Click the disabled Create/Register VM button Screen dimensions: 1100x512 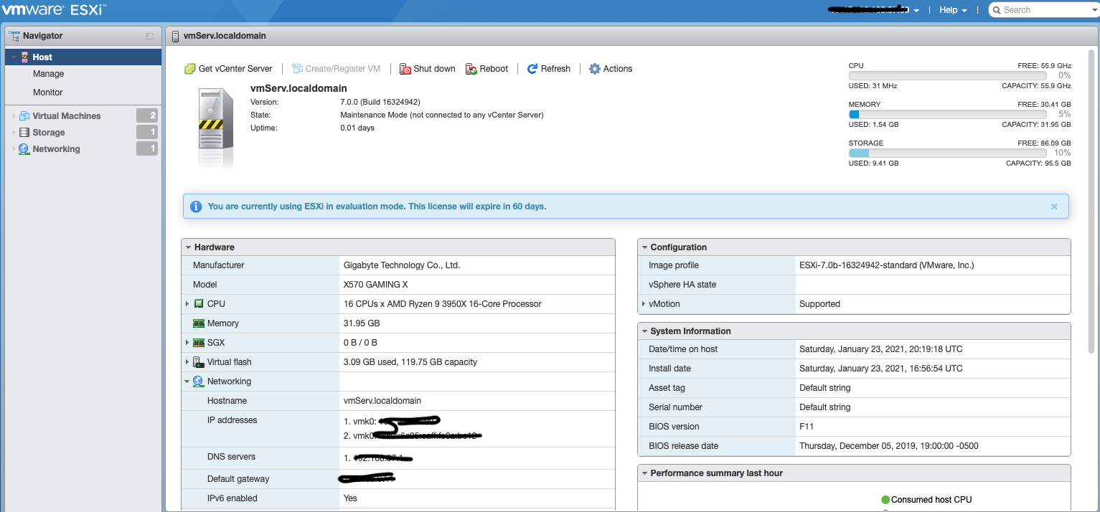pyautogui.click(x=336, y=69)
